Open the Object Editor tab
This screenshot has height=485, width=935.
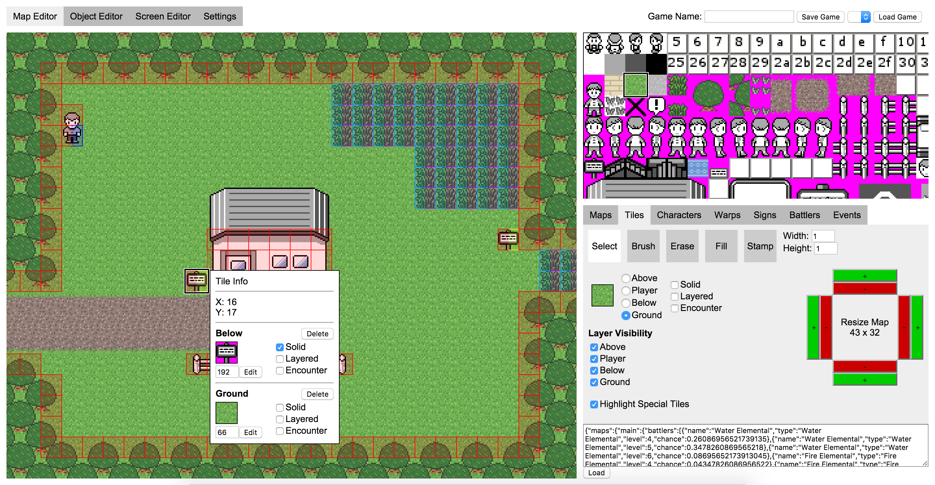(x=96, y=16)
